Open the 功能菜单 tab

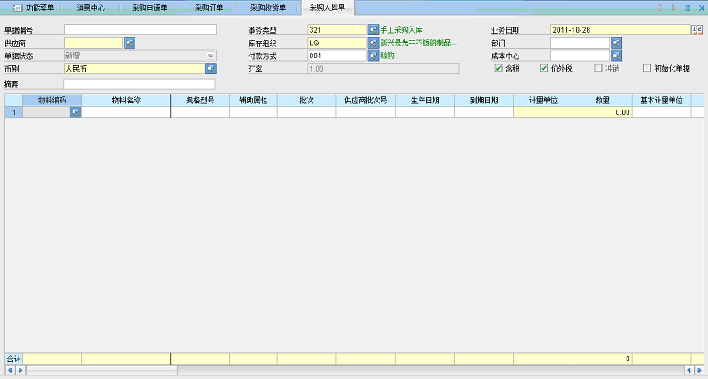(x=33, y=8)
